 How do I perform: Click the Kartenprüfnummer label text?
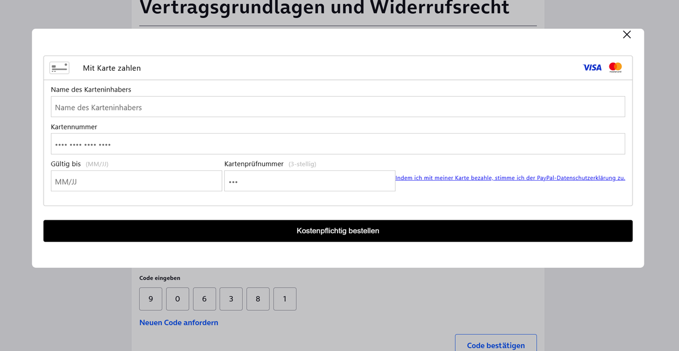(x=254, y=164)
